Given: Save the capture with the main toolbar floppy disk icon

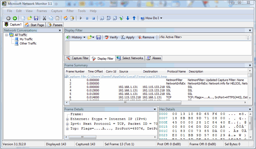Looking at the screenshot, I should [36, 18].
